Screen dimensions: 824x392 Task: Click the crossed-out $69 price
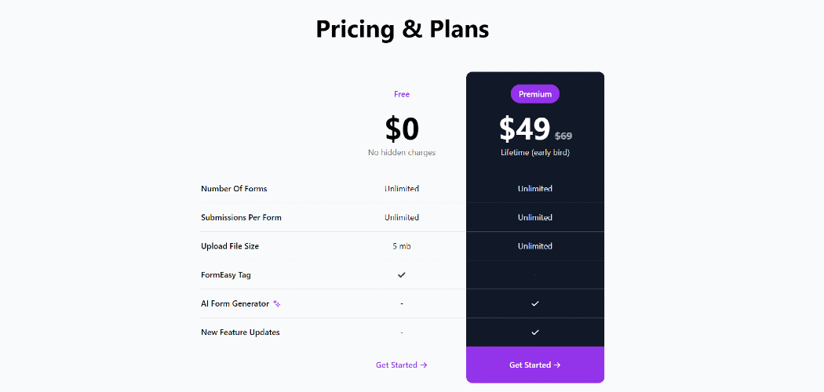point(563,136)
